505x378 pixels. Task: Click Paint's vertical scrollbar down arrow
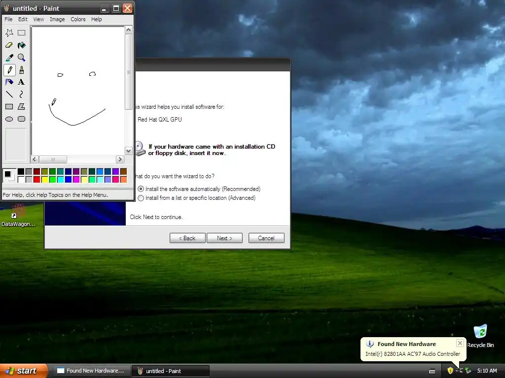pos(129,151)
